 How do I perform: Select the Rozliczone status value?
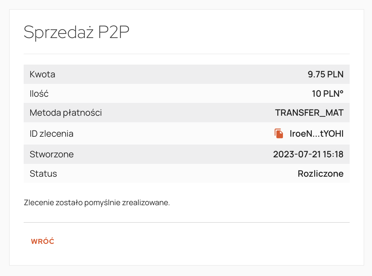[320, 174]
